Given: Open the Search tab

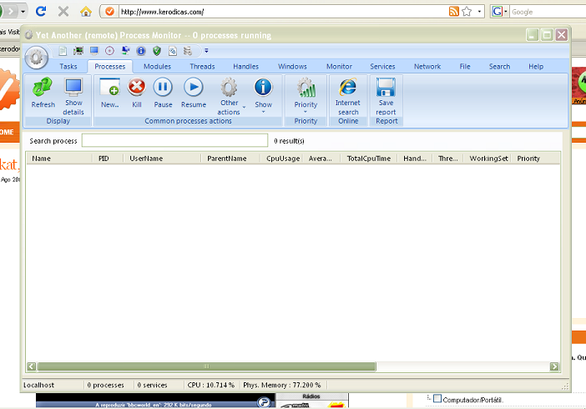Looking at the screenshot, I should 500,66.
